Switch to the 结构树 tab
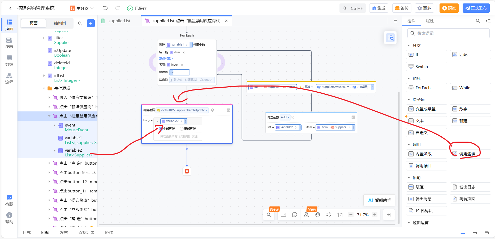 click(60, 23)
